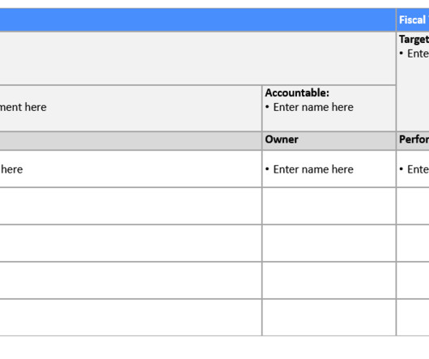Select the second empty Owner column cell
This screenshot has height=359, width=429.
pos(329,243)
